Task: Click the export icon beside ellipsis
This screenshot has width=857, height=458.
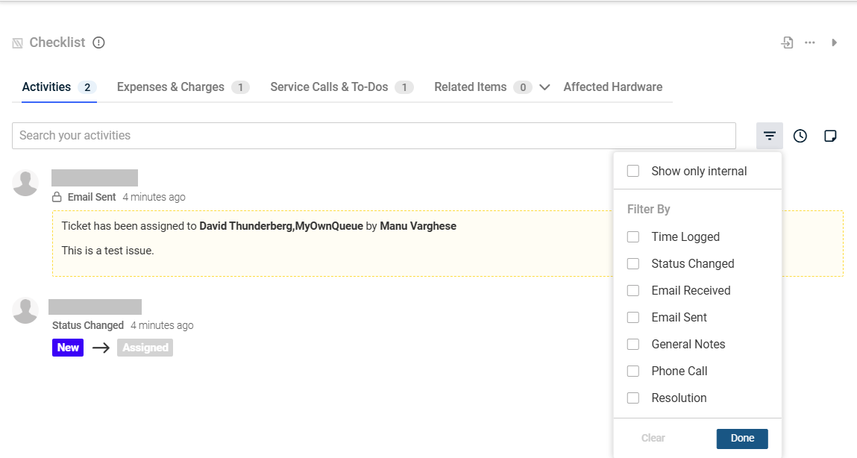Action: (787, 43)
